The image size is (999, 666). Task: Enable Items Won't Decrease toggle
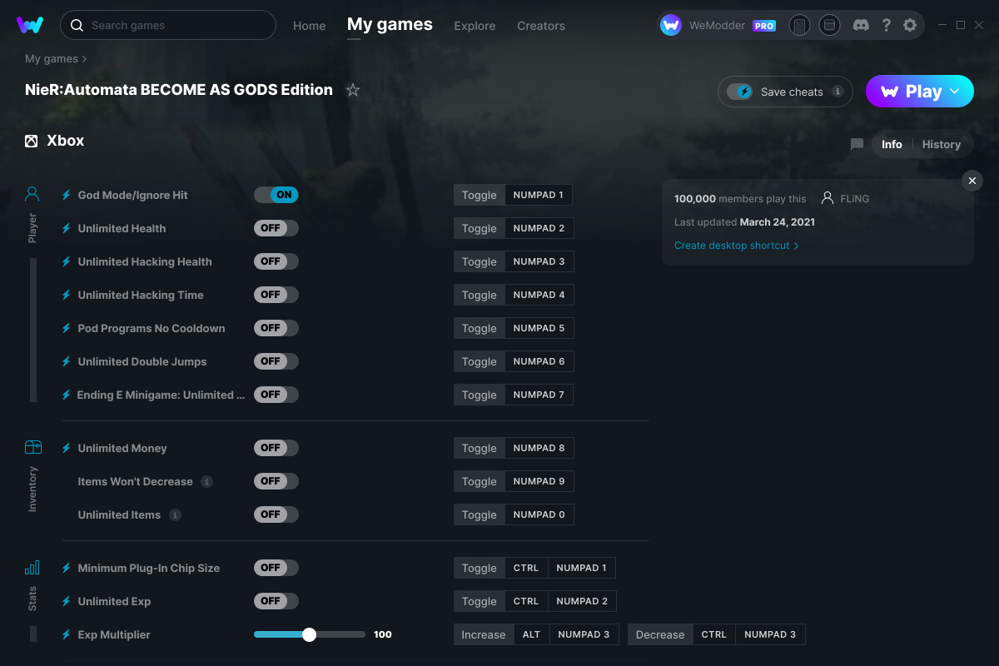[276, 481]
